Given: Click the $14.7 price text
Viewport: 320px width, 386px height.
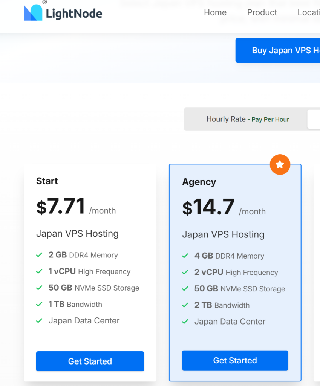Looking at the screenshot, I should [208, 207].
